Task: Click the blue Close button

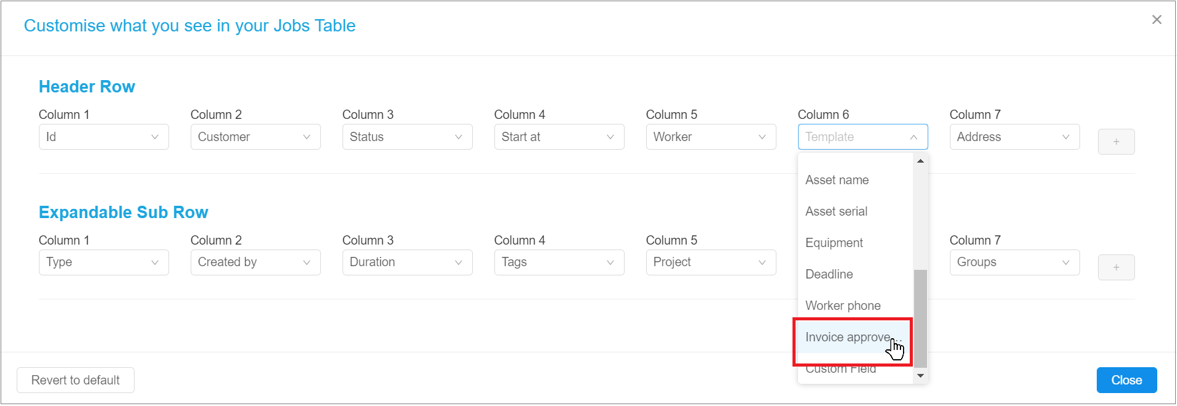Action: pyautogui.click(x=1126, y=380)
